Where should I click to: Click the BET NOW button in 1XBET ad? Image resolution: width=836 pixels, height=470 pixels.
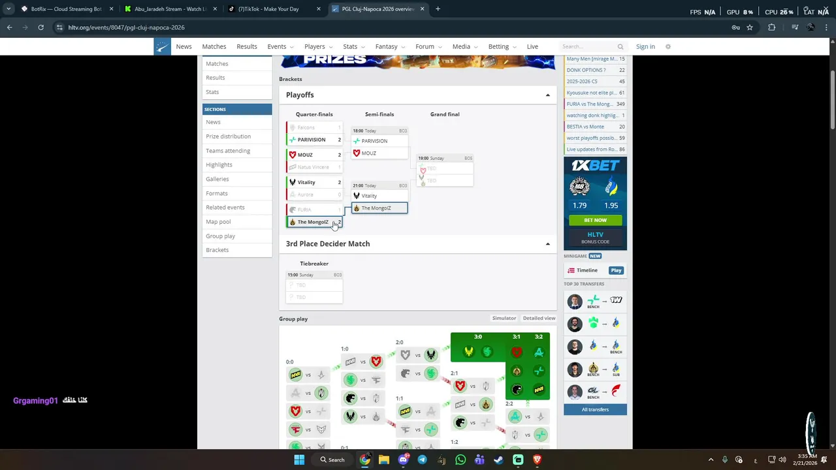coord(595,220)
